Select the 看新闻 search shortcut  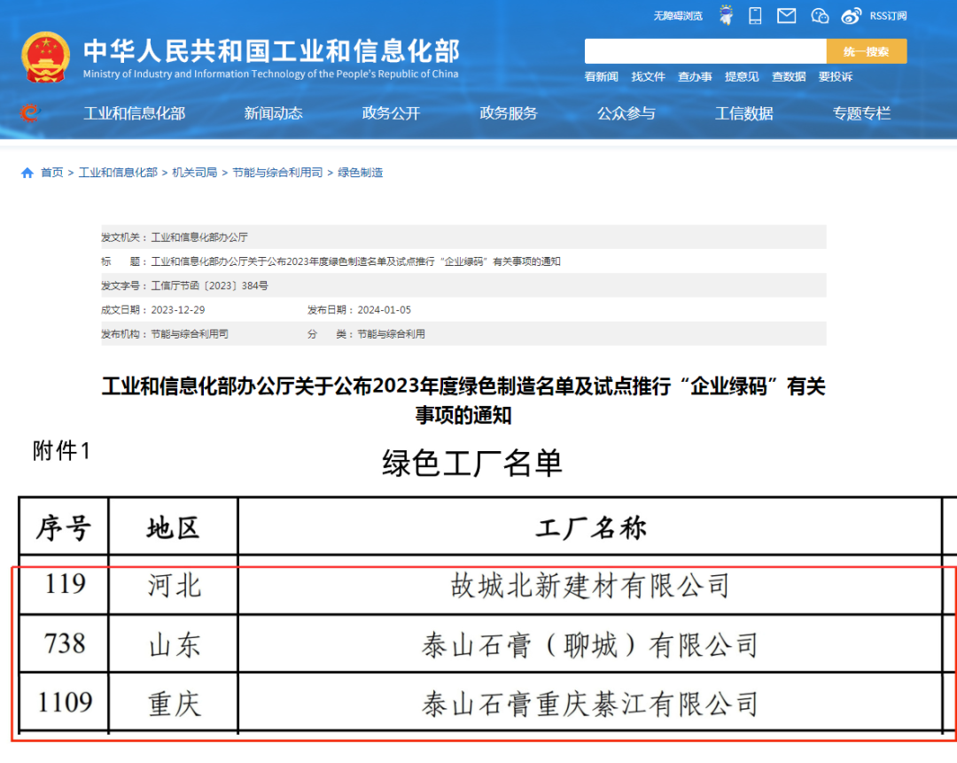(x=601, y=77)
